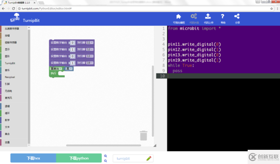Open 帮助 question-mark icon
Viewport: 280px width, 164px height.
(222, 16)
